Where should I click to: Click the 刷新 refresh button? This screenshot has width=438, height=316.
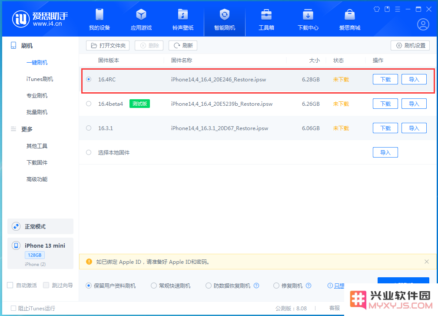(x=183, y=45)
